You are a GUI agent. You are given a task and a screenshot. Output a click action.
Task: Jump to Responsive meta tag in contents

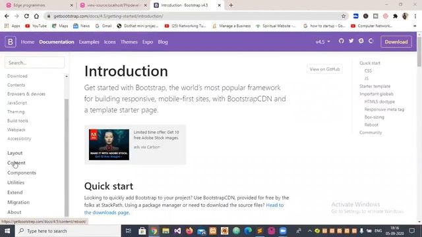(x=384, y=109)
